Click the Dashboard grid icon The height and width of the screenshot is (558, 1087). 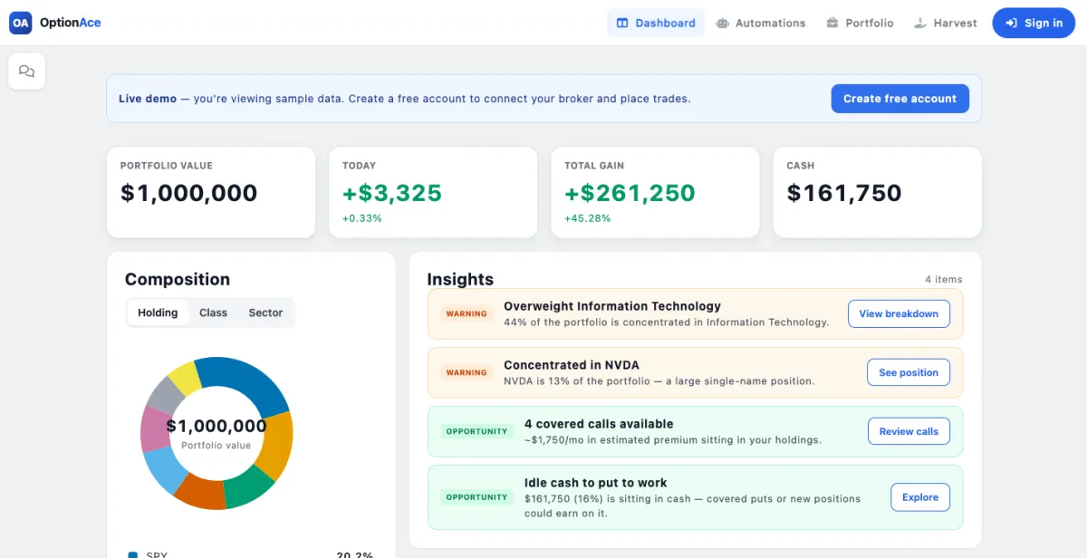(x=622, y=23)
